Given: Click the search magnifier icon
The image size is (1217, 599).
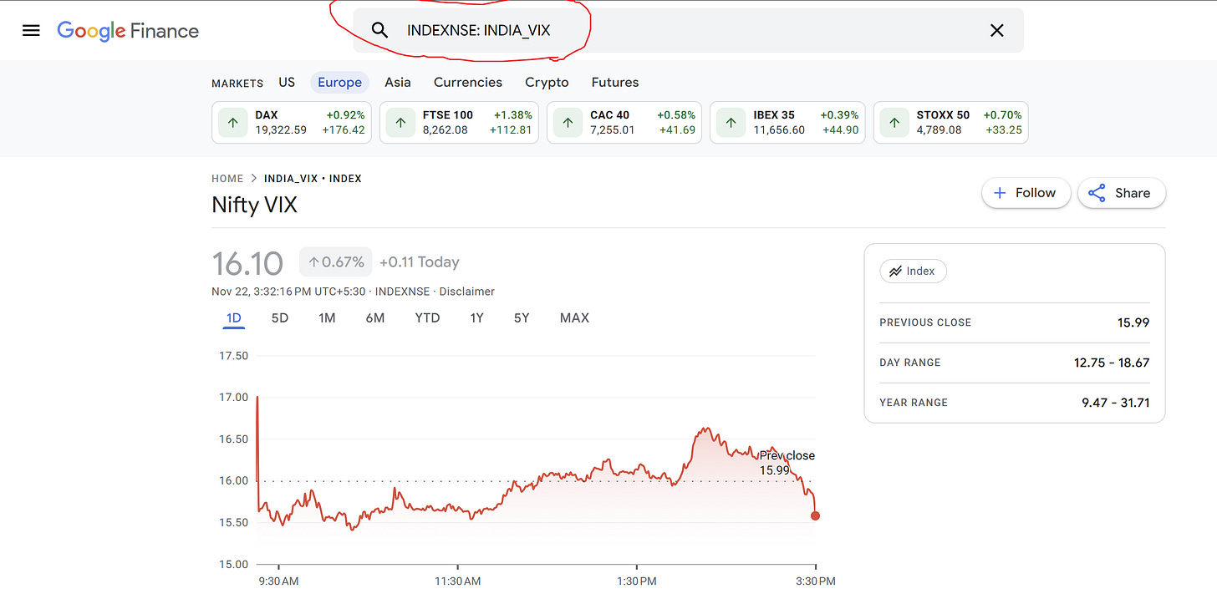Looking at the screenshot, I should pyautogui.click(x=380, y=29).
